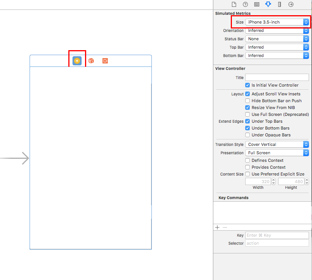The image size is (312, 280).
Task: Click the Simulated Metrics section header
Action: coord(233,13)
